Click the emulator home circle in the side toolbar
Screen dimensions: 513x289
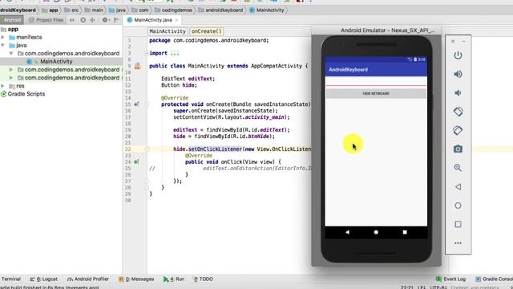pyautogui.click(x=458, y=206)
